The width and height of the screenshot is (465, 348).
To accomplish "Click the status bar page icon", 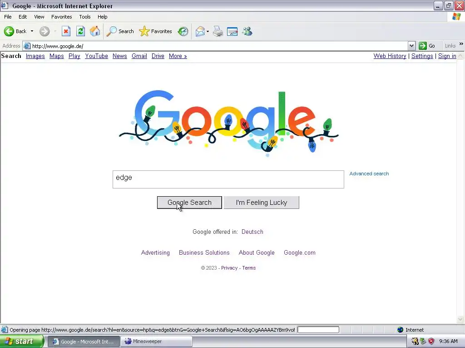I will click(5, 330).
